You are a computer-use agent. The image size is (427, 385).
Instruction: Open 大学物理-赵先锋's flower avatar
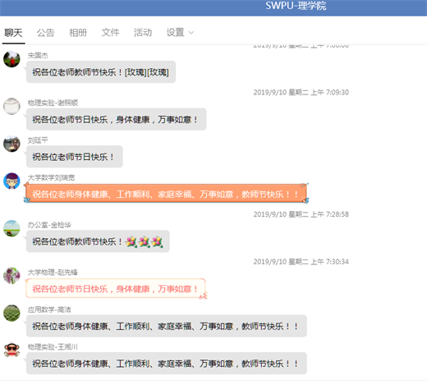tap(11, 276)
